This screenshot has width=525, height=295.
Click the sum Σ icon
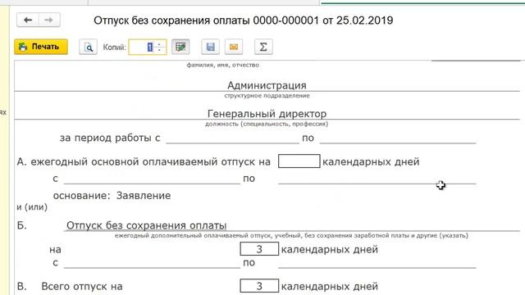point(263,47)
